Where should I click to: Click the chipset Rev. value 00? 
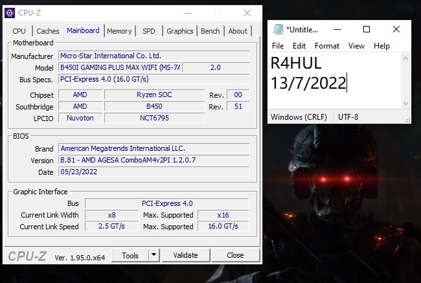[x=238, y=95]
